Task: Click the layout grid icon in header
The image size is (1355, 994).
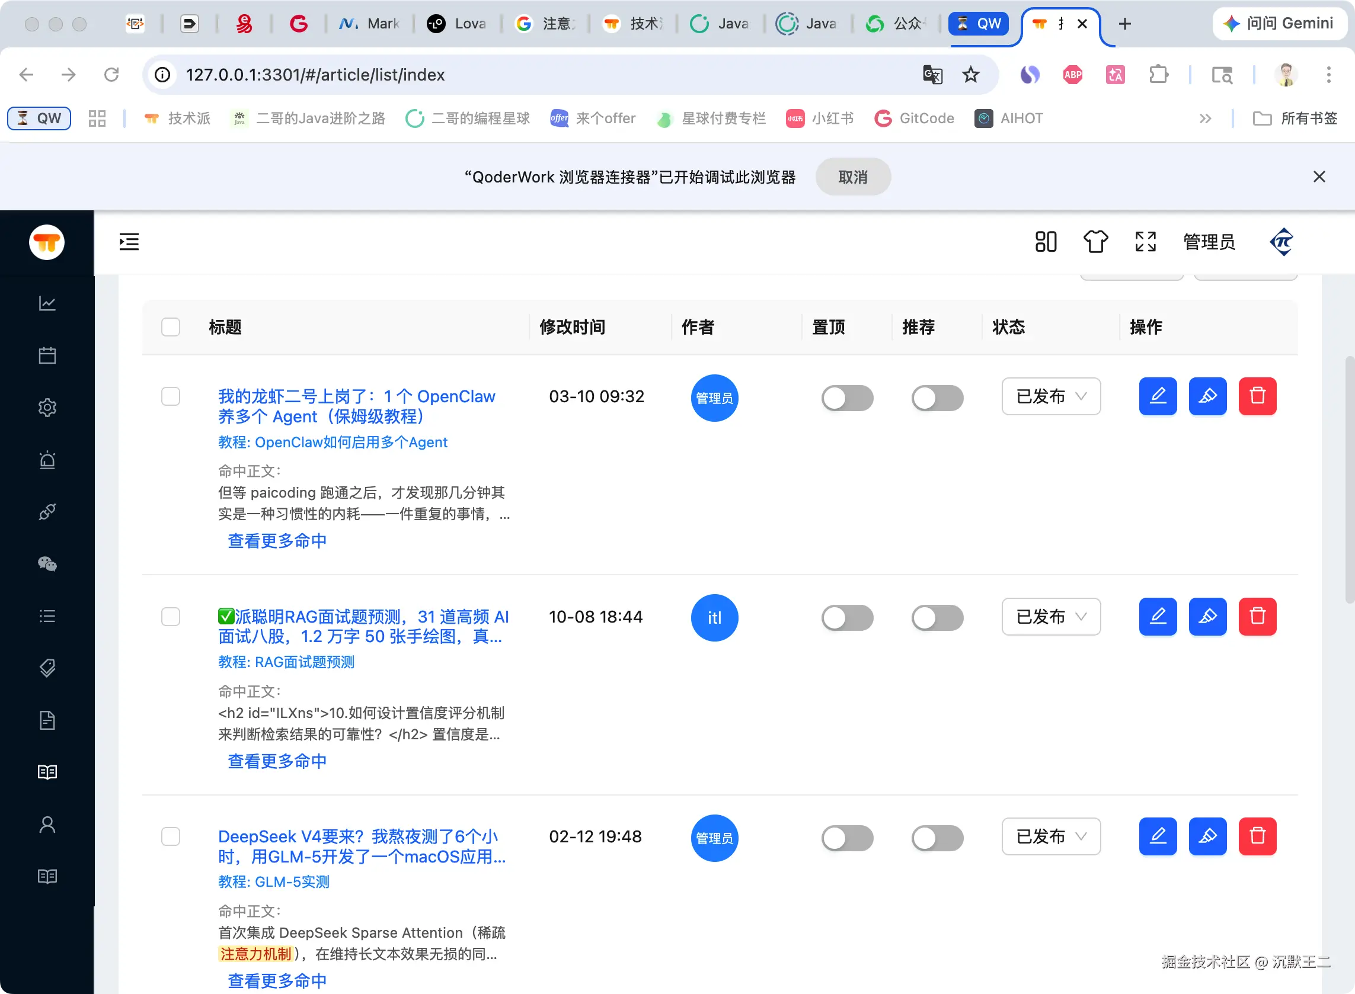Action: 1046,242
